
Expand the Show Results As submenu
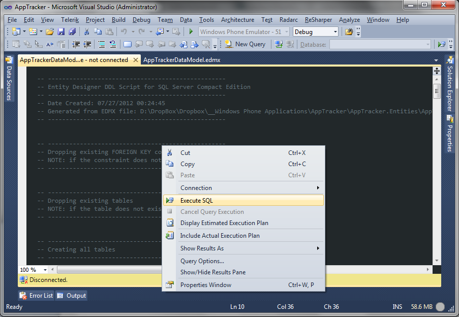click(243, 248)
